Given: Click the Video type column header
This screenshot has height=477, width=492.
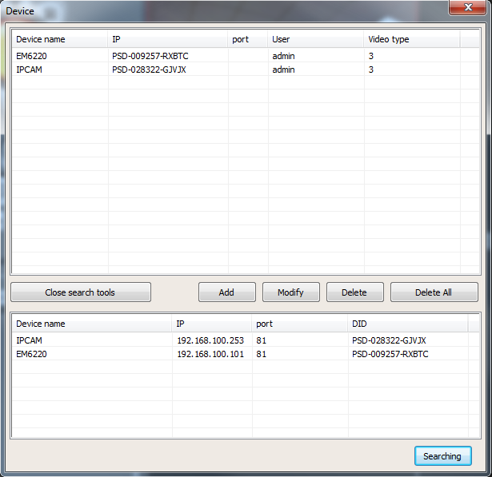Looking at the screenshot, I should coord(412,39).
